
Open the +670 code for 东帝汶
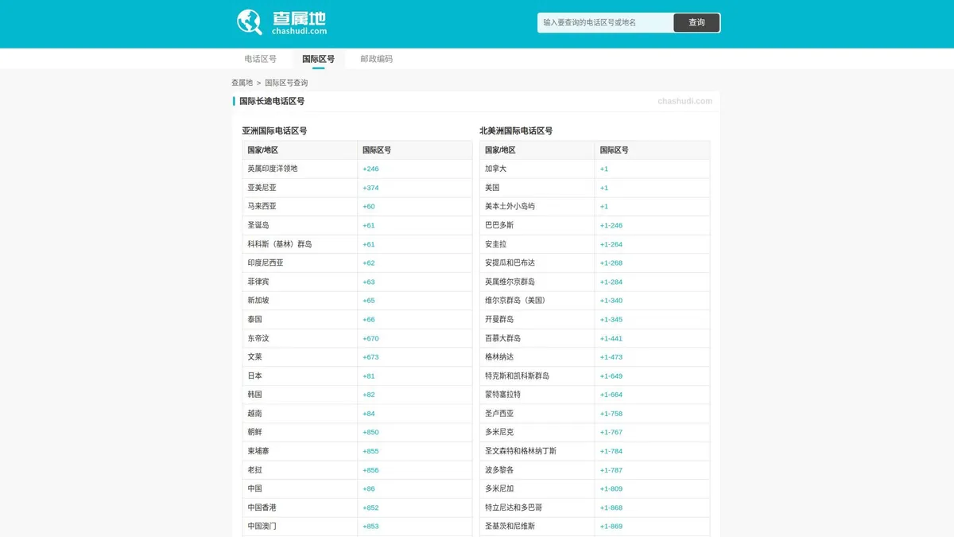[370, 338]
